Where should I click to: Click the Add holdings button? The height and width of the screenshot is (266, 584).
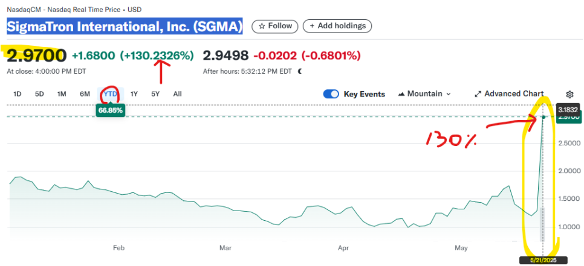click(x=337, y=26)
